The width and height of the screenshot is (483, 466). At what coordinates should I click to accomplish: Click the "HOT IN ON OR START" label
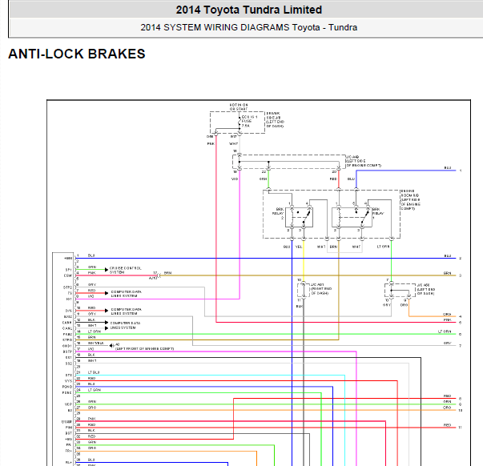[x=239, y=106]
